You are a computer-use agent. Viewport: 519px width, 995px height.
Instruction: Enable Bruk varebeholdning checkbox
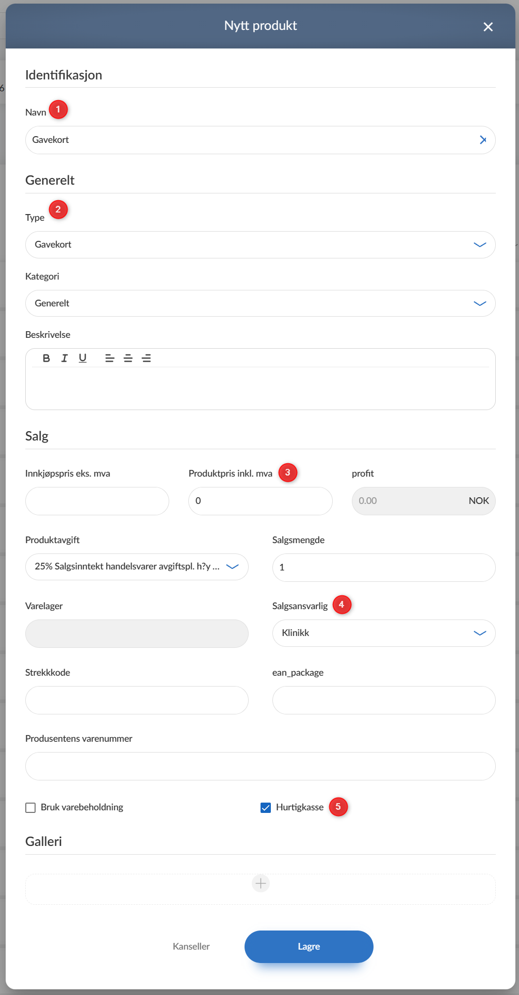click(31, 808)
